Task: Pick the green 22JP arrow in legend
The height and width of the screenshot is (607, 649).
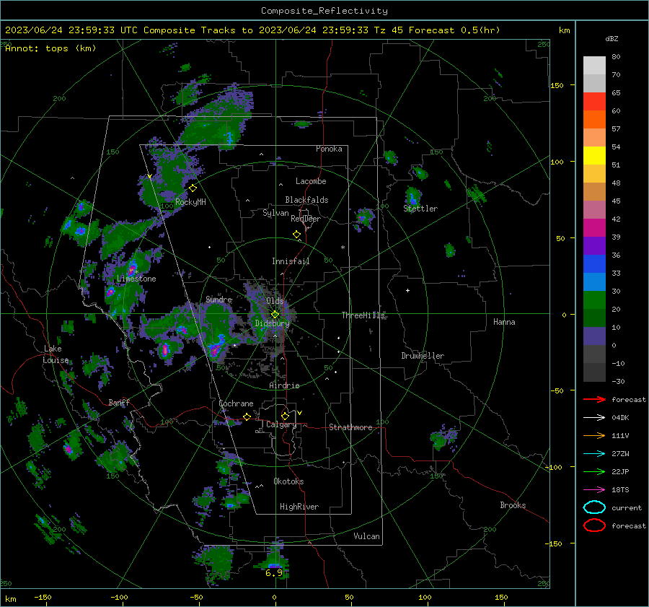Action: (594, 471)
